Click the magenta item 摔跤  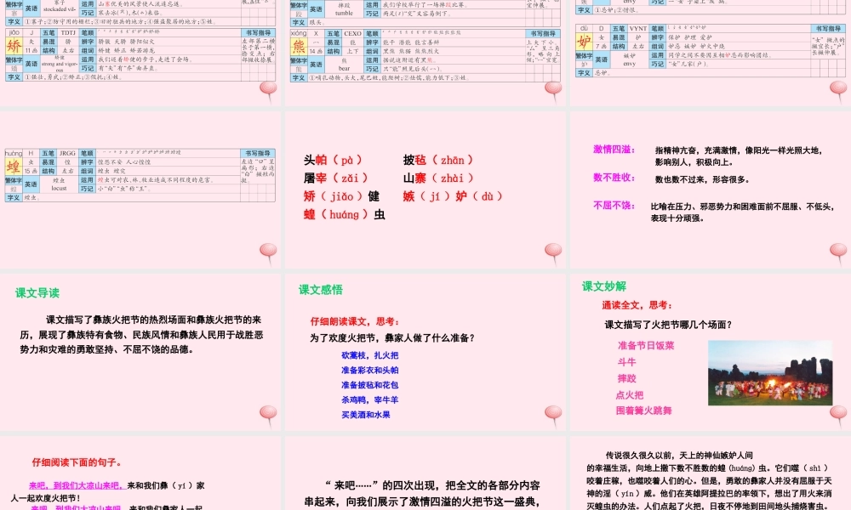coord(626,378)
